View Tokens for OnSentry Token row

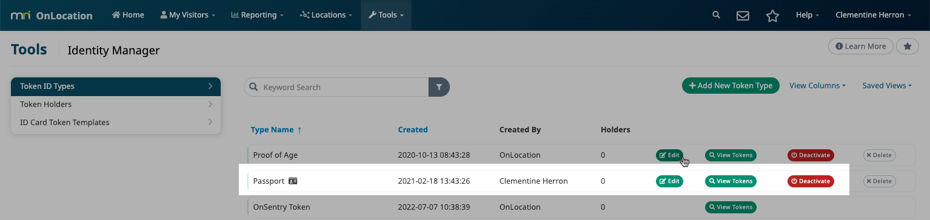click(x=731, y=207)
